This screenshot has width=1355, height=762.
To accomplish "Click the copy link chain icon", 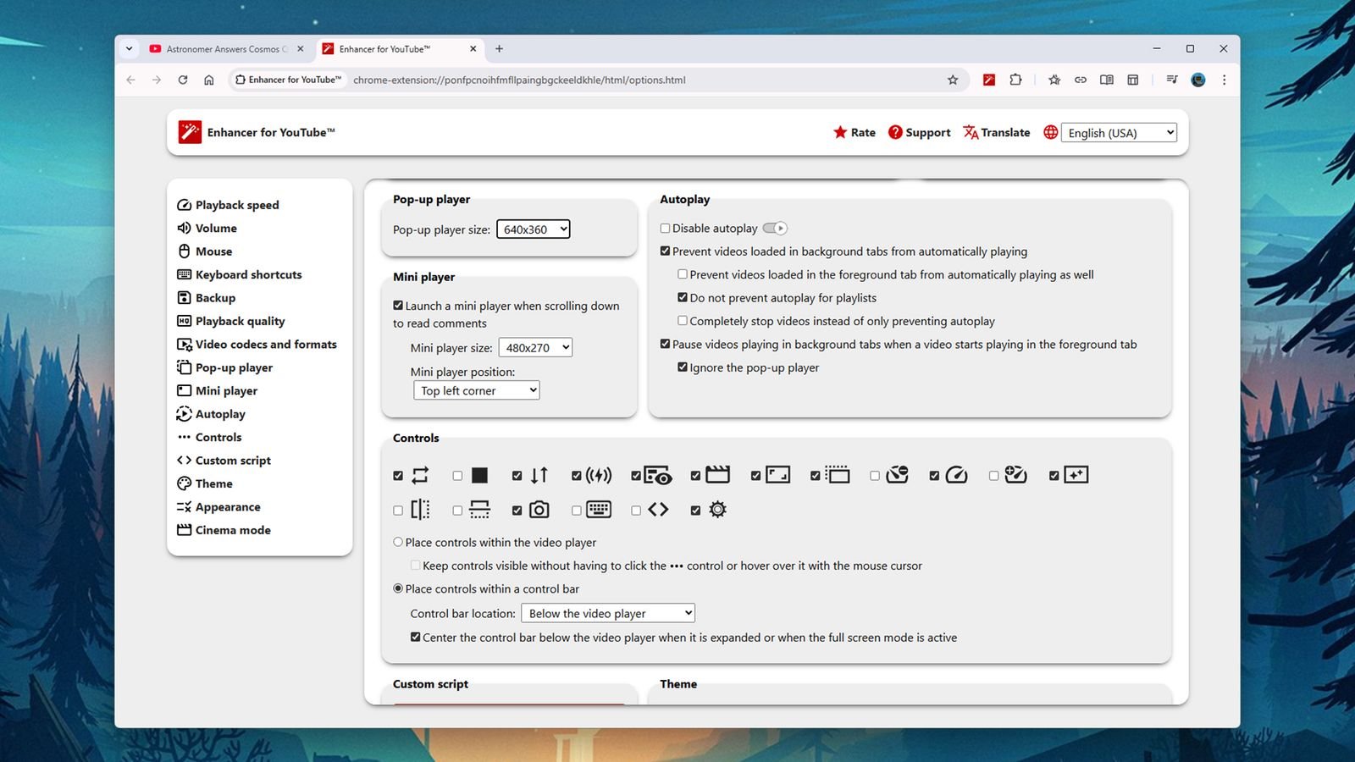I will 1081,80.
